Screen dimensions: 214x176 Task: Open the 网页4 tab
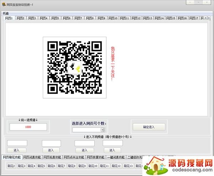(x=44, y=18)
